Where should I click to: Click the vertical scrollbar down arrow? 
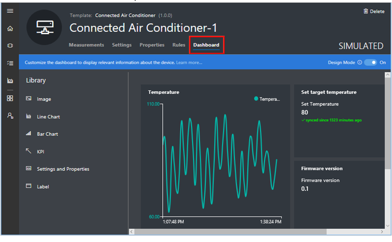[388, 225]
